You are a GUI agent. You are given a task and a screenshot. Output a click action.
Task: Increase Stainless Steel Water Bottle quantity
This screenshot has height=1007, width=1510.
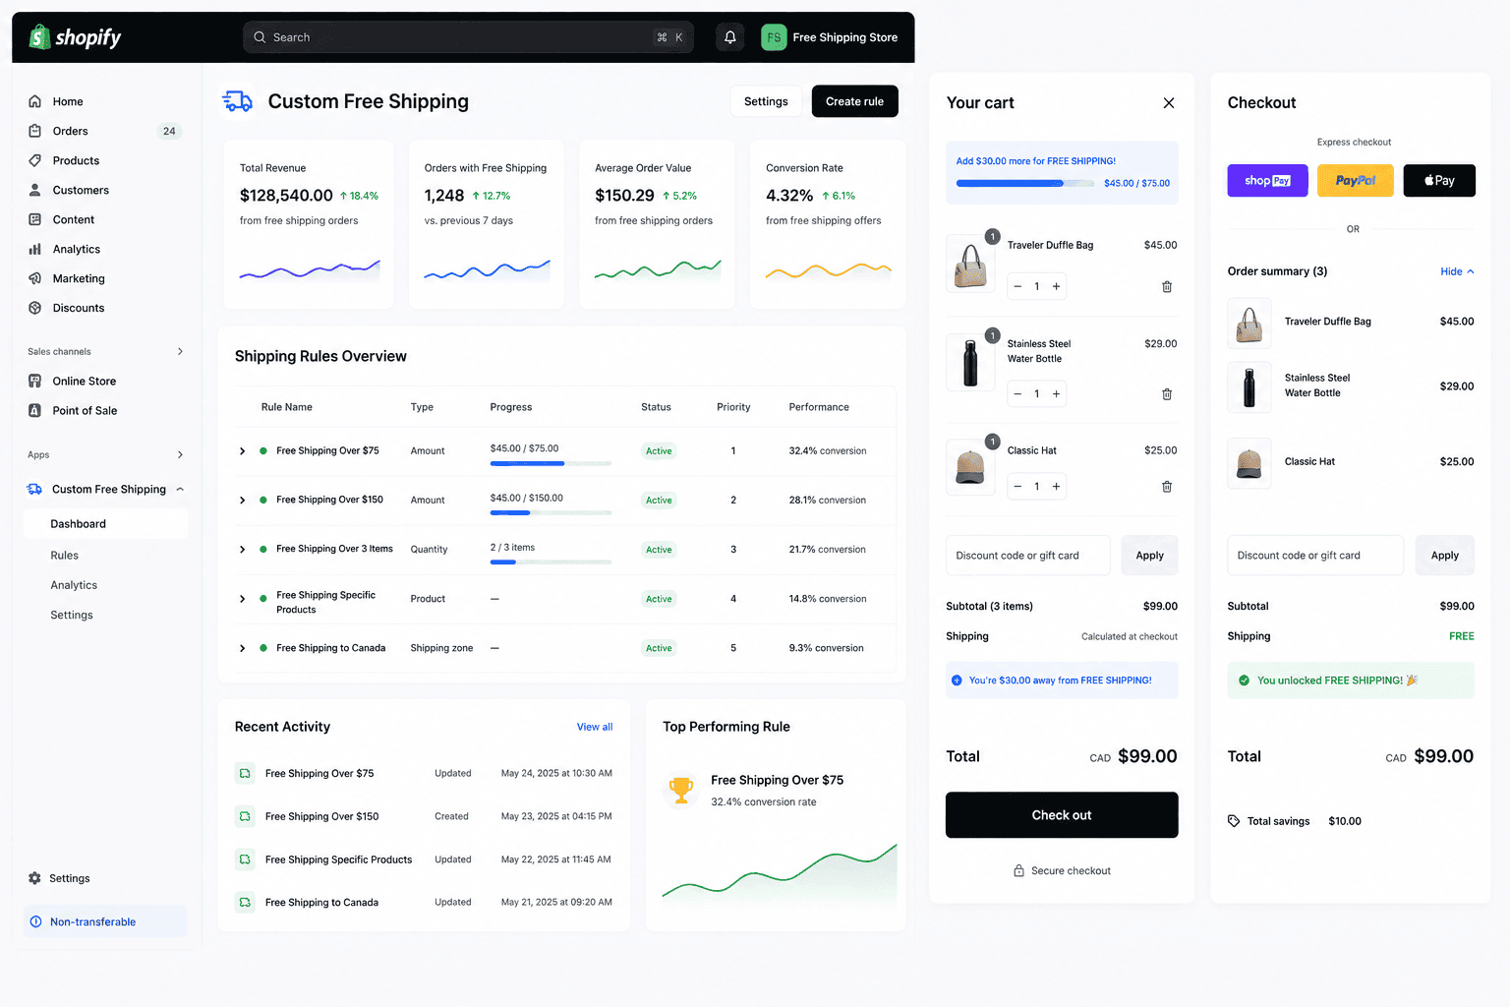1057,393
